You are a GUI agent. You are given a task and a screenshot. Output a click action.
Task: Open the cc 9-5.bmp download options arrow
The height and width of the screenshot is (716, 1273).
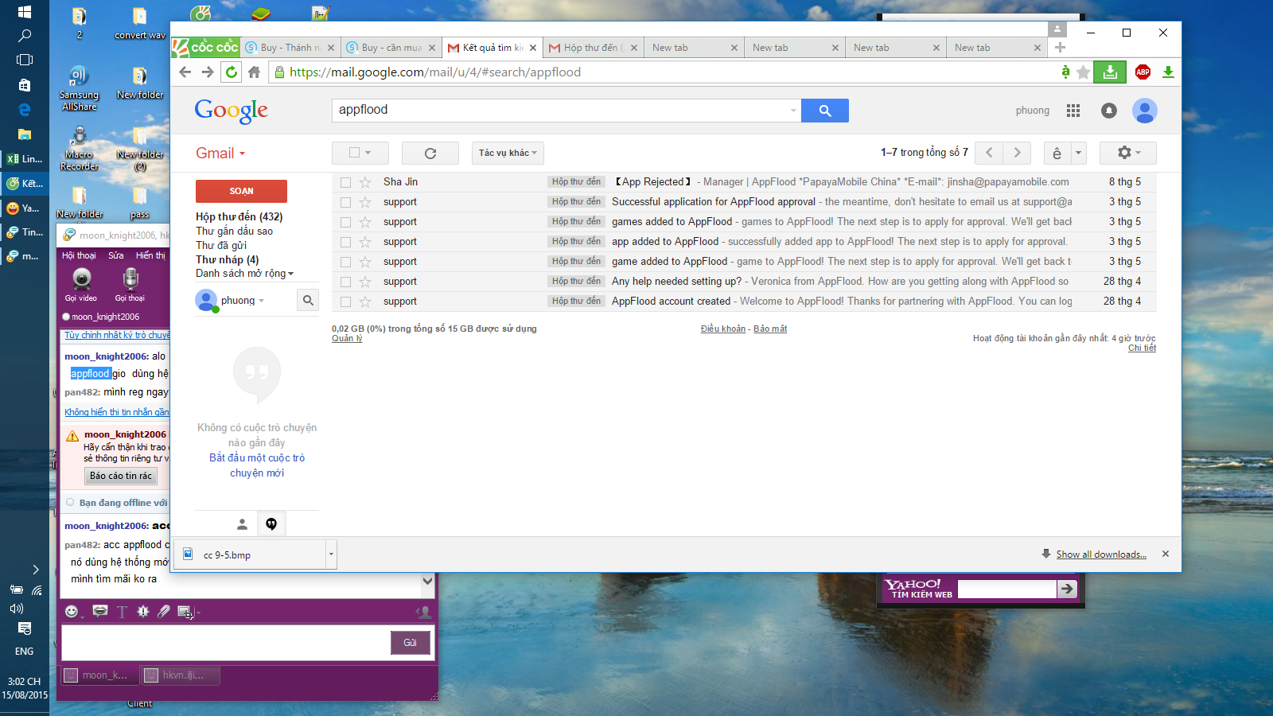point(331,555)
